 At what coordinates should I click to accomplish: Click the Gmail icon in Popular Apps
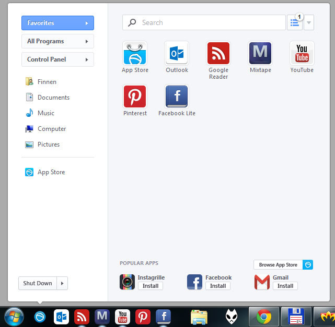point(262,282)
